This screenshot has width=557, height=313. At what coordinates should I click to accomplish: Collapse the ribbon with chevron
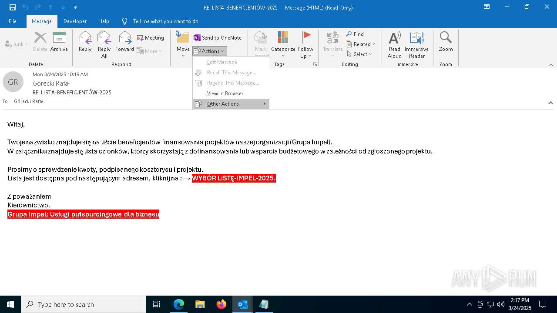pyautogui.click(x=551, y=65)
